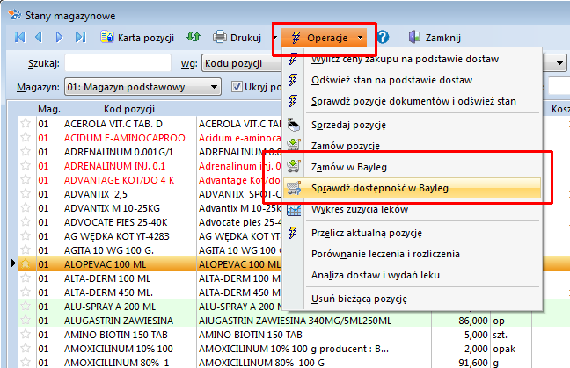Toggle favorite star for ADVANTAGE KOT/DO 4 K

pos(26,179)
